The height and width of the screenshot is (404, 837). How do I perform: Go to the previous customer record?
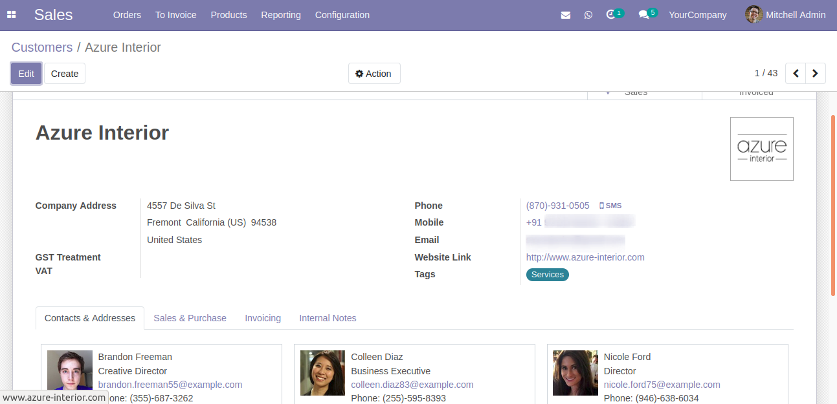[x=796, y=74]
